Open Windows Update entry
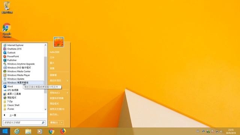Screen dimensions: 240x135 23,79
